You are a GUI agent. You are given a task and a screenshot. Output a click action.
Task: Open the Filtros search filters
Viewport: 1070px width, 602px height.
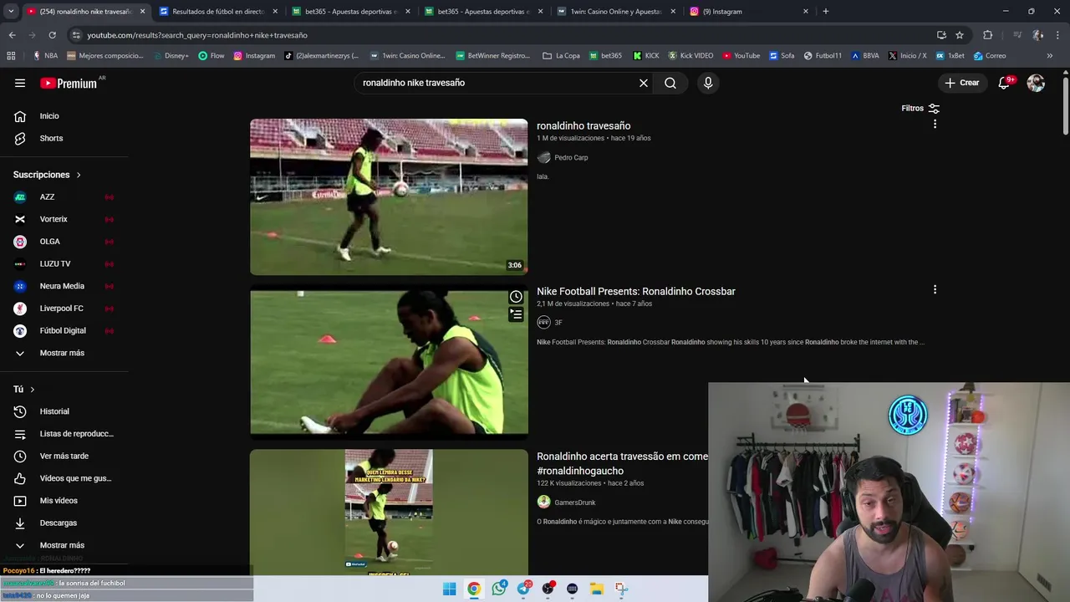tap(920, 108)
